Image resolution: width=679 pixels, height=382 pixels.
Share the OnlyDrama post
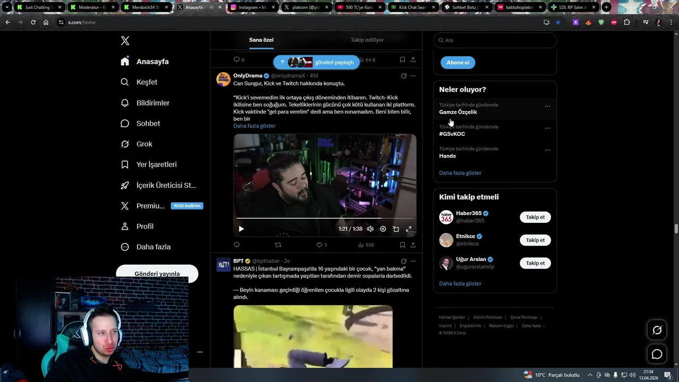(x=413, y=245)
